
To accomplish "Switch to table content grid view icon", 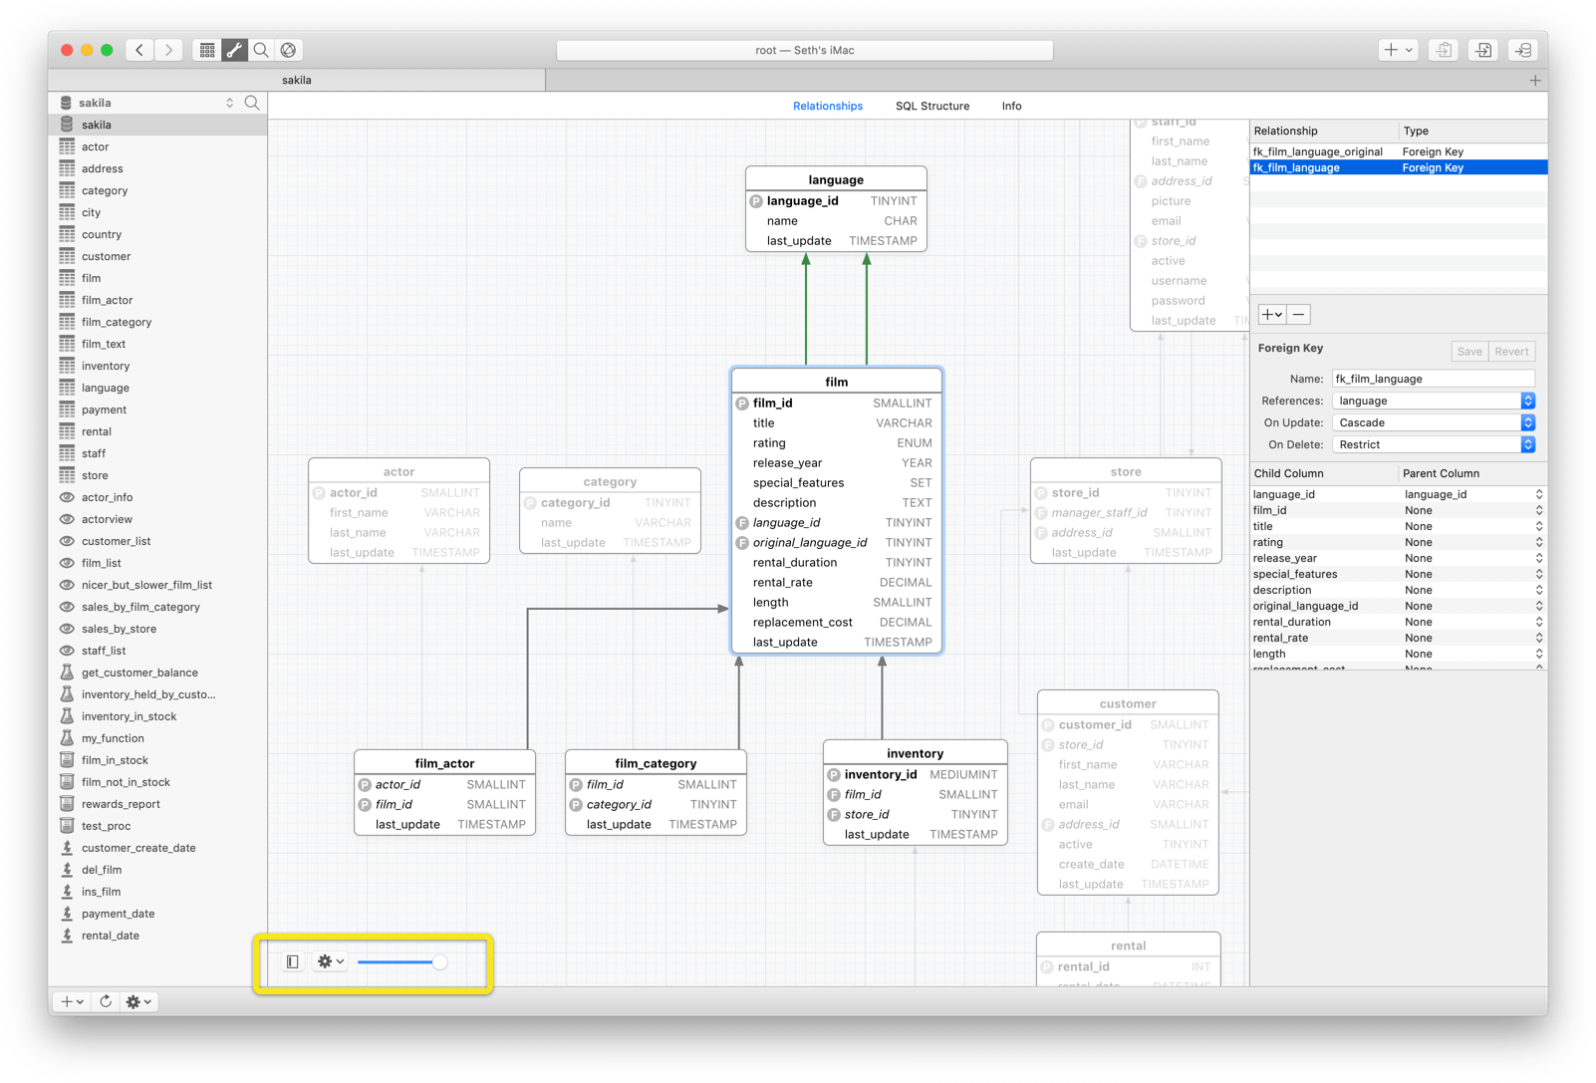I will coord(207,50).
